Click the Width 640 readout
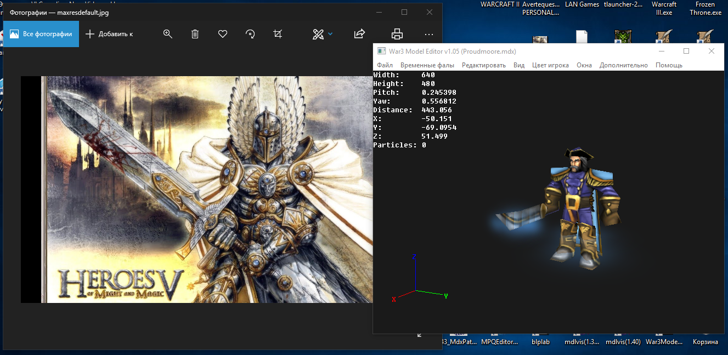This screenshot has height=355, width=728. pyautogui.click(x=404, y=75)
